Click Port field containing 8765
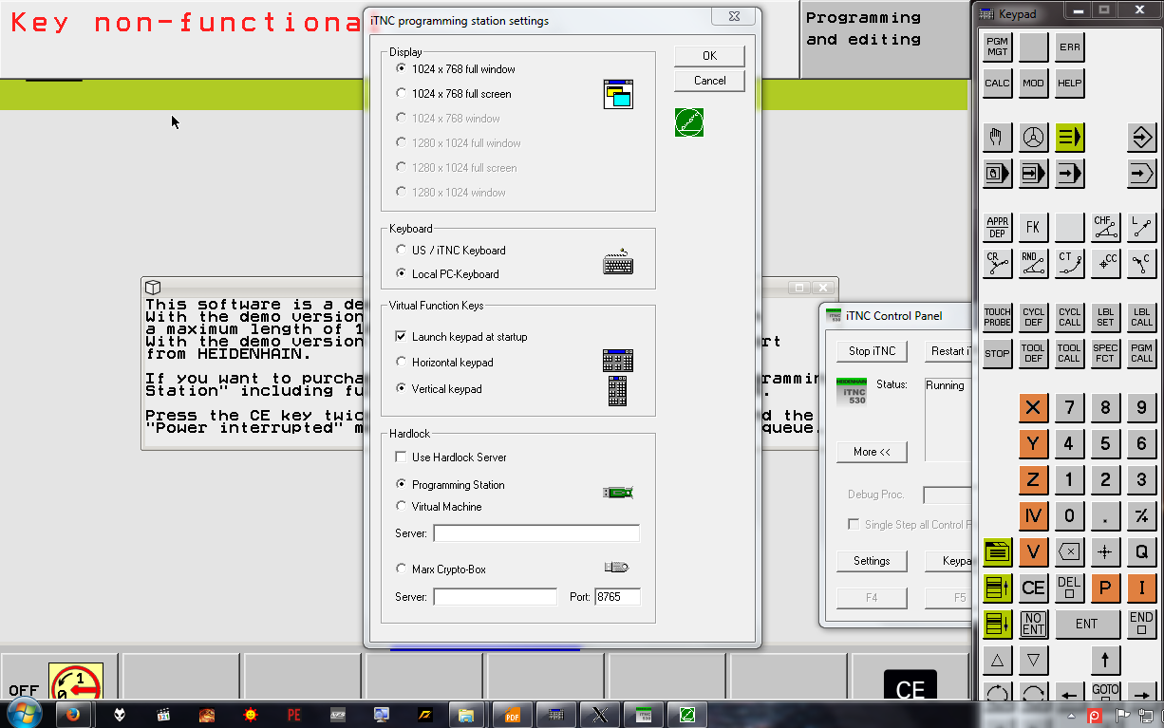This screenshot has height=728, width=1164. (x=617, y=597)
